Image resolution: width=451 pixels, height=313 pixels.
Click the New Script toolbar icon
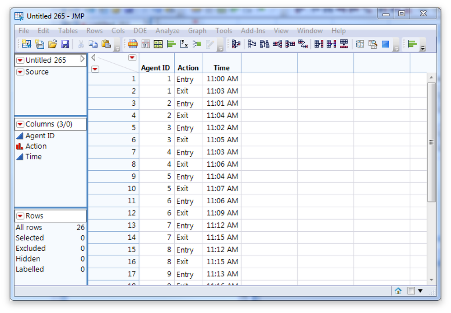point(39,44)
